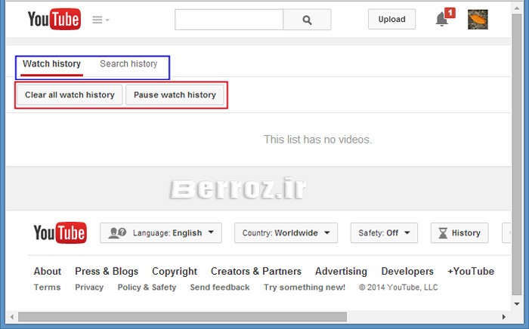Switch to the Search history tab
The width and height of the screenshot is (529, 329).
point(128,64)
